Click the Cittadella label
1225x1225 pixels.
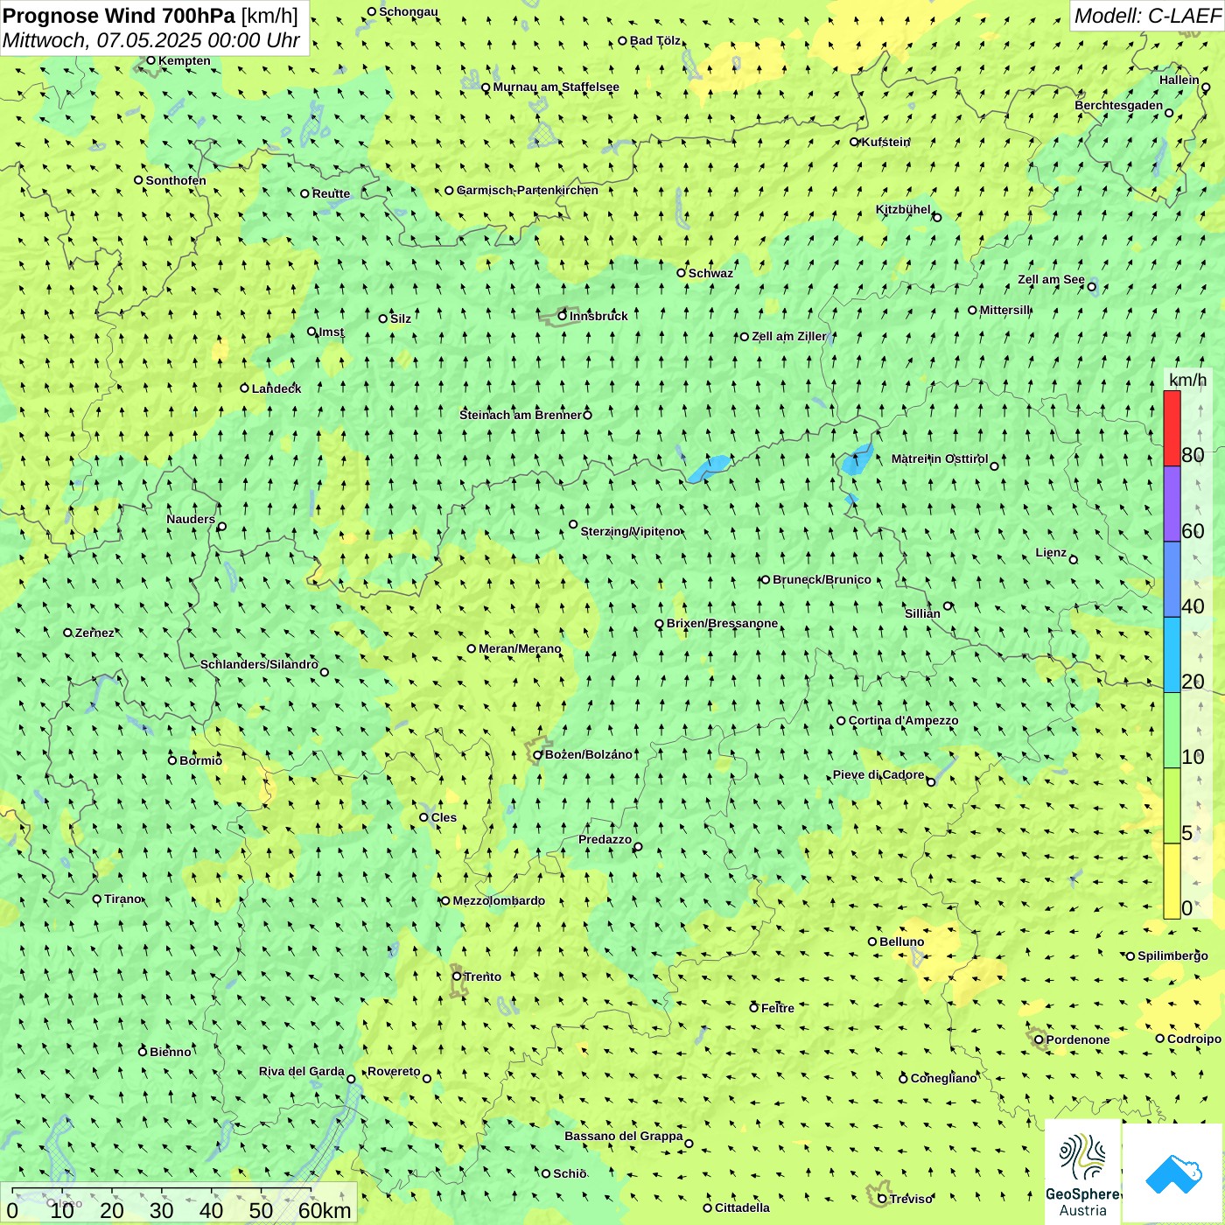coord(742,1208)
